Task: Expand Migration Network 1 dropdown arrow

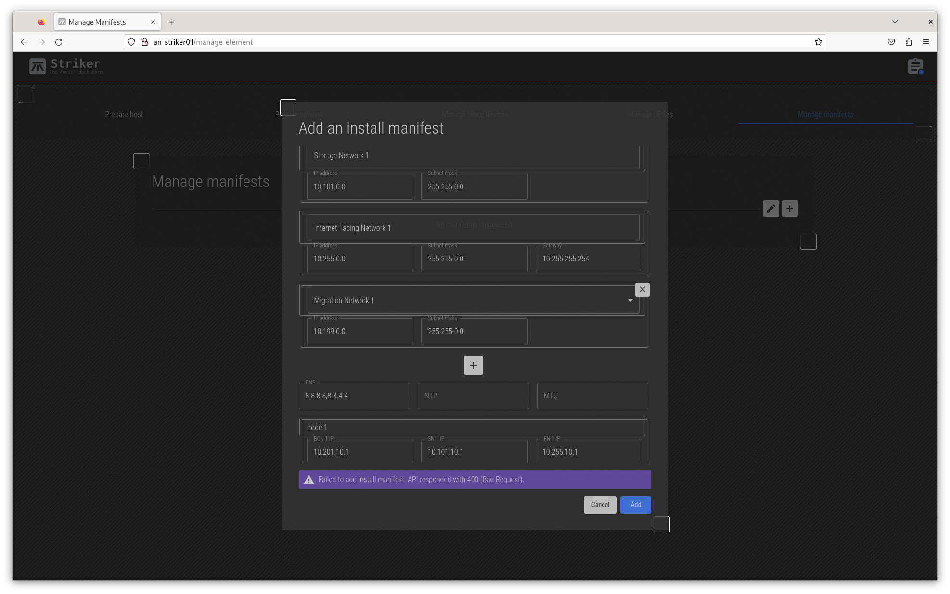Action: coord(630,301)
